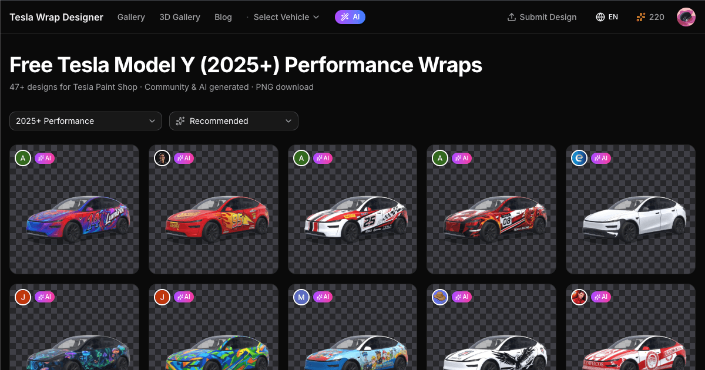Visit the Blog page

pyautogui.click(x=223, y=17)
